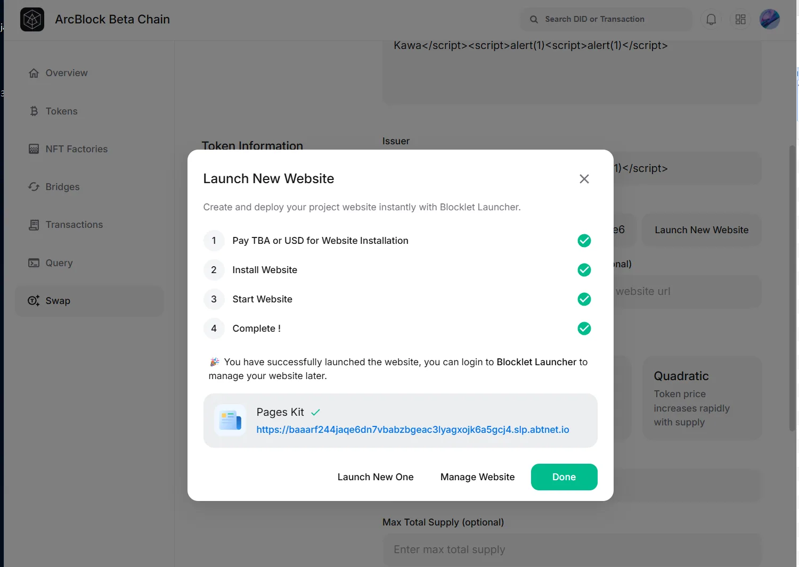799x567 pixels.
Task: Click the website url input field
Action: (x=688, y=292)
